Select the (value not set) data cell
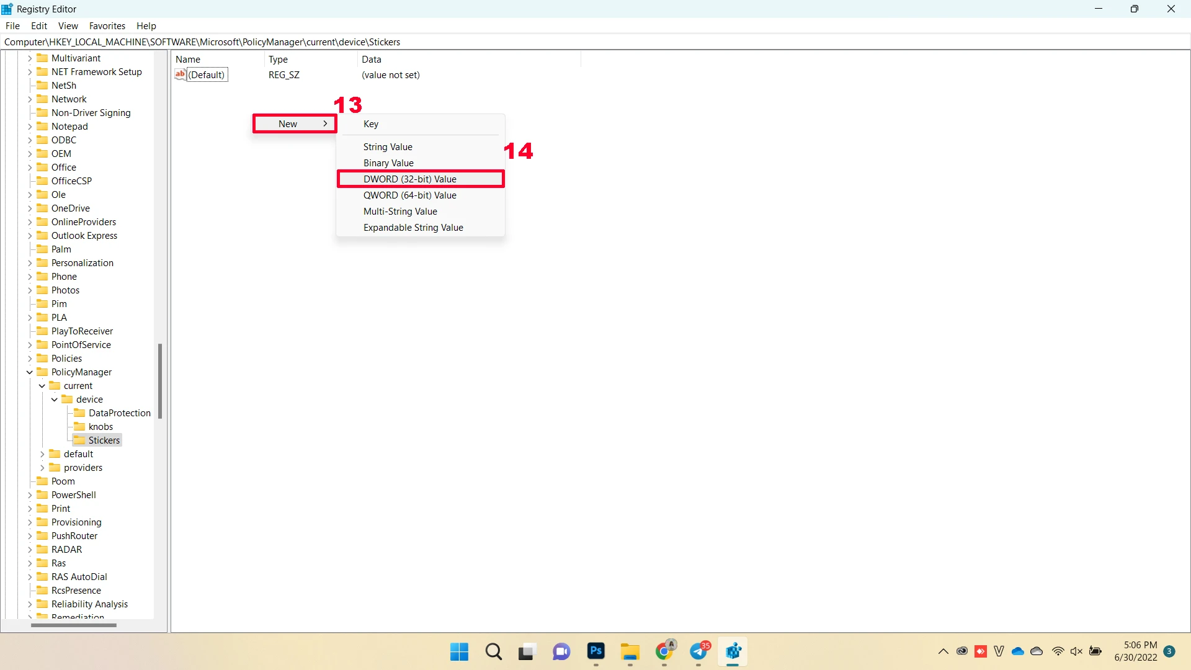Image resolution: width=1191 pixels, height=670 pixels. tap(391, 74)
